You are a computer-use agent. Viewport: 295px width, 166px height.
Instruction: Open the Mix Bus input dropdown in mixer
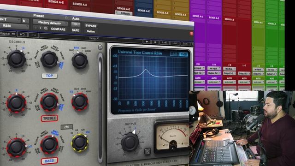pyautogui.click(x=230, y=69)
